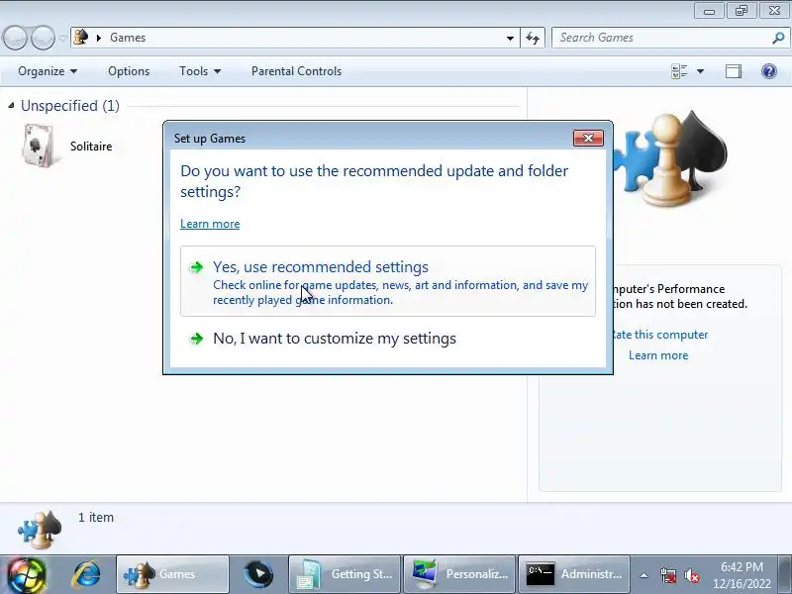Click the Games icon in details pane
The image size is (792, 594).
(40, 530)
